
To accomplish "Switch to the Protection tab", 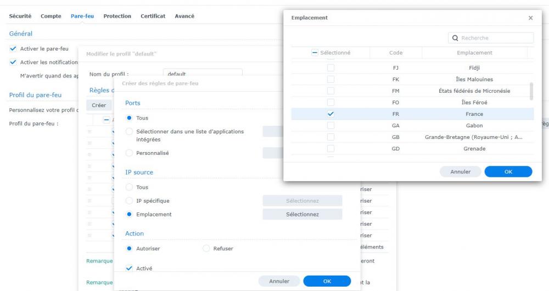I will click(x=117, y=16).
